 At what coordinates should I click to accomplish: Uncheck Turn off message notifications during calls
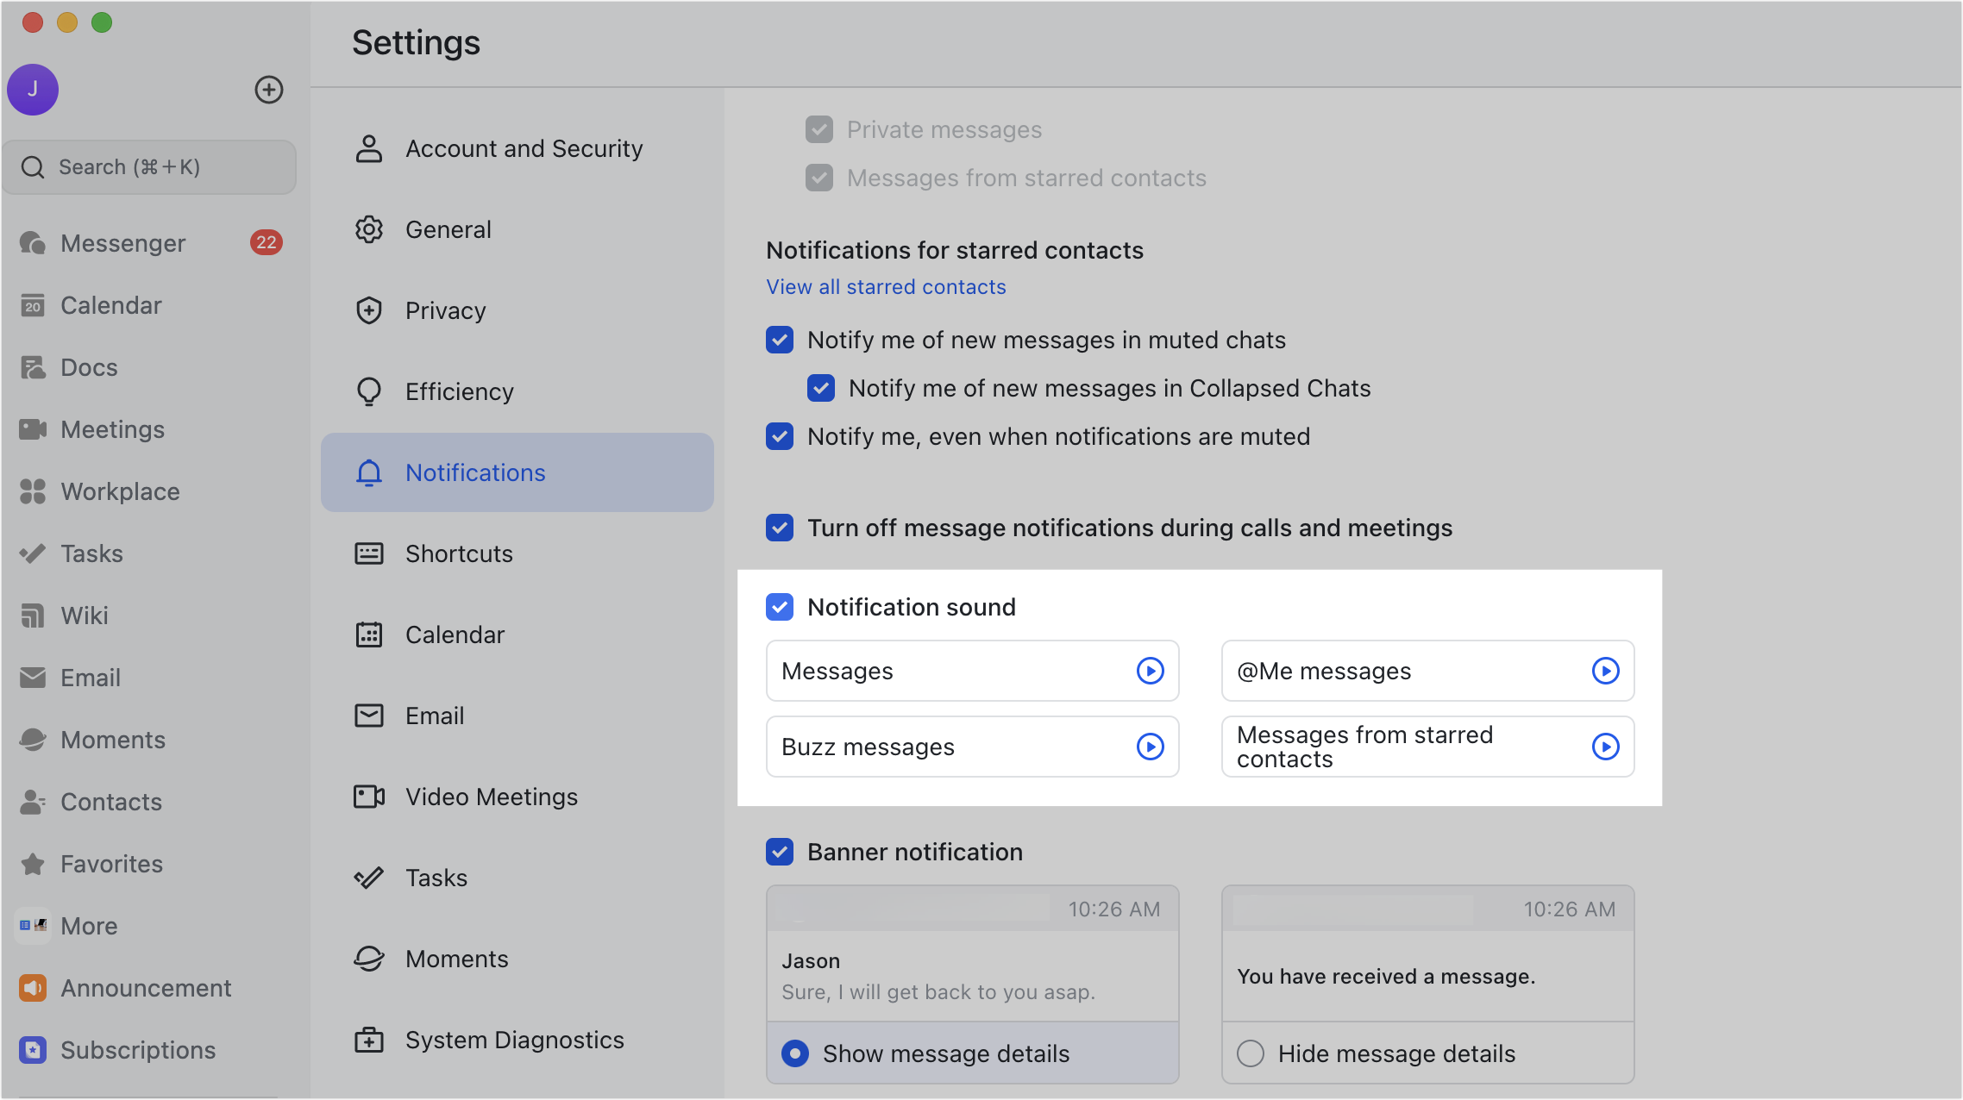click(779, 528)
